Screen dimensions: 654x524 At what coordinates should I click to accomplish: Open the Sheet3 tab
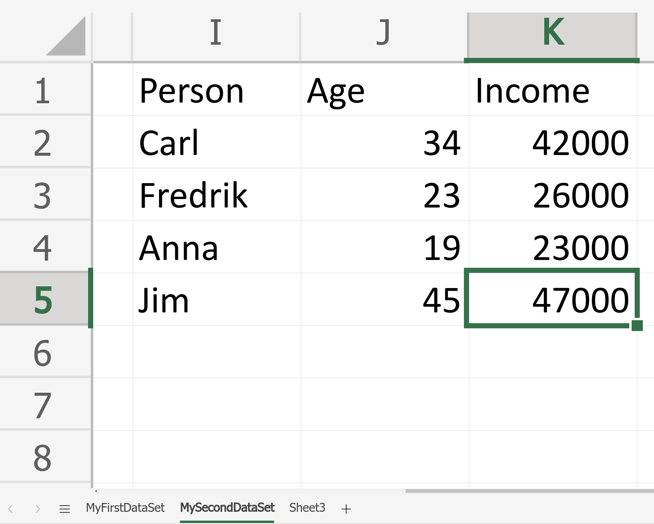click(307, 508)
